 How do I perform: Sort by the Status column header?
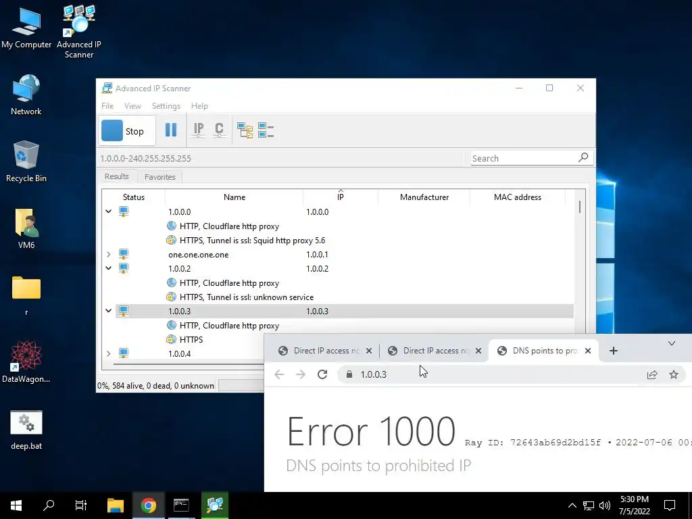point(133,197)
